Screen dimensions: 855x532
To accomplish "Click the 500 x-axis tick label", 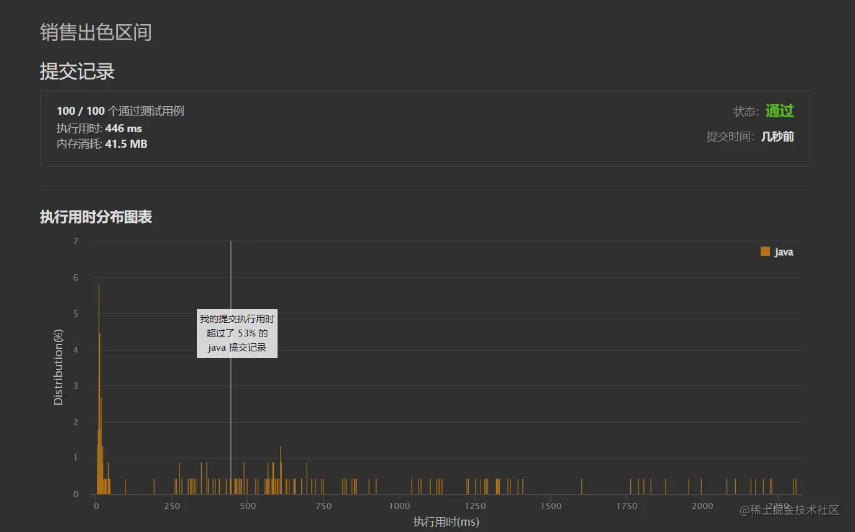I will (x=248, y=506).
